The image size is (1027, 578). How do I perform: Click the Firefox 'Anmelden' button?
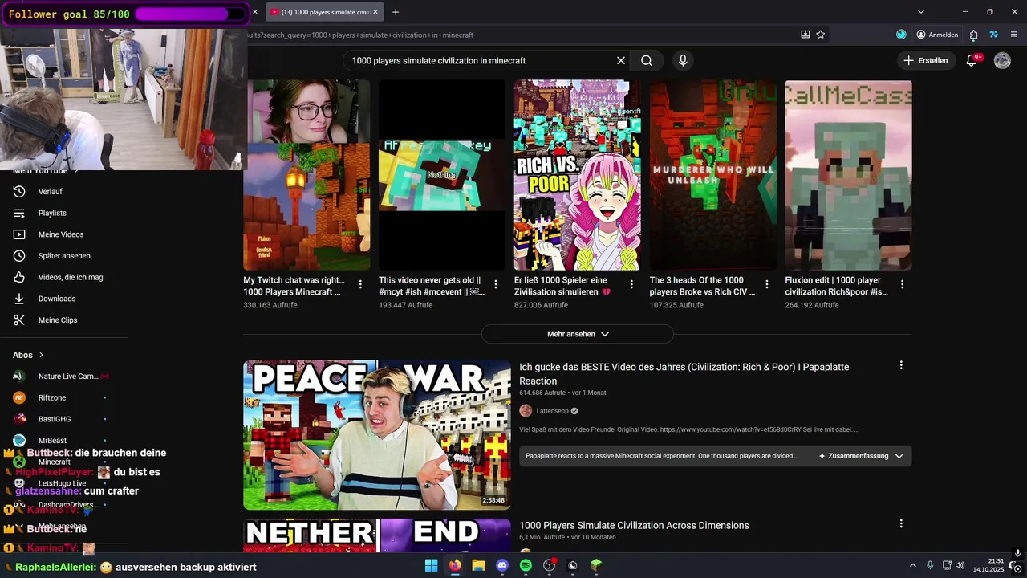pos(937,35)
